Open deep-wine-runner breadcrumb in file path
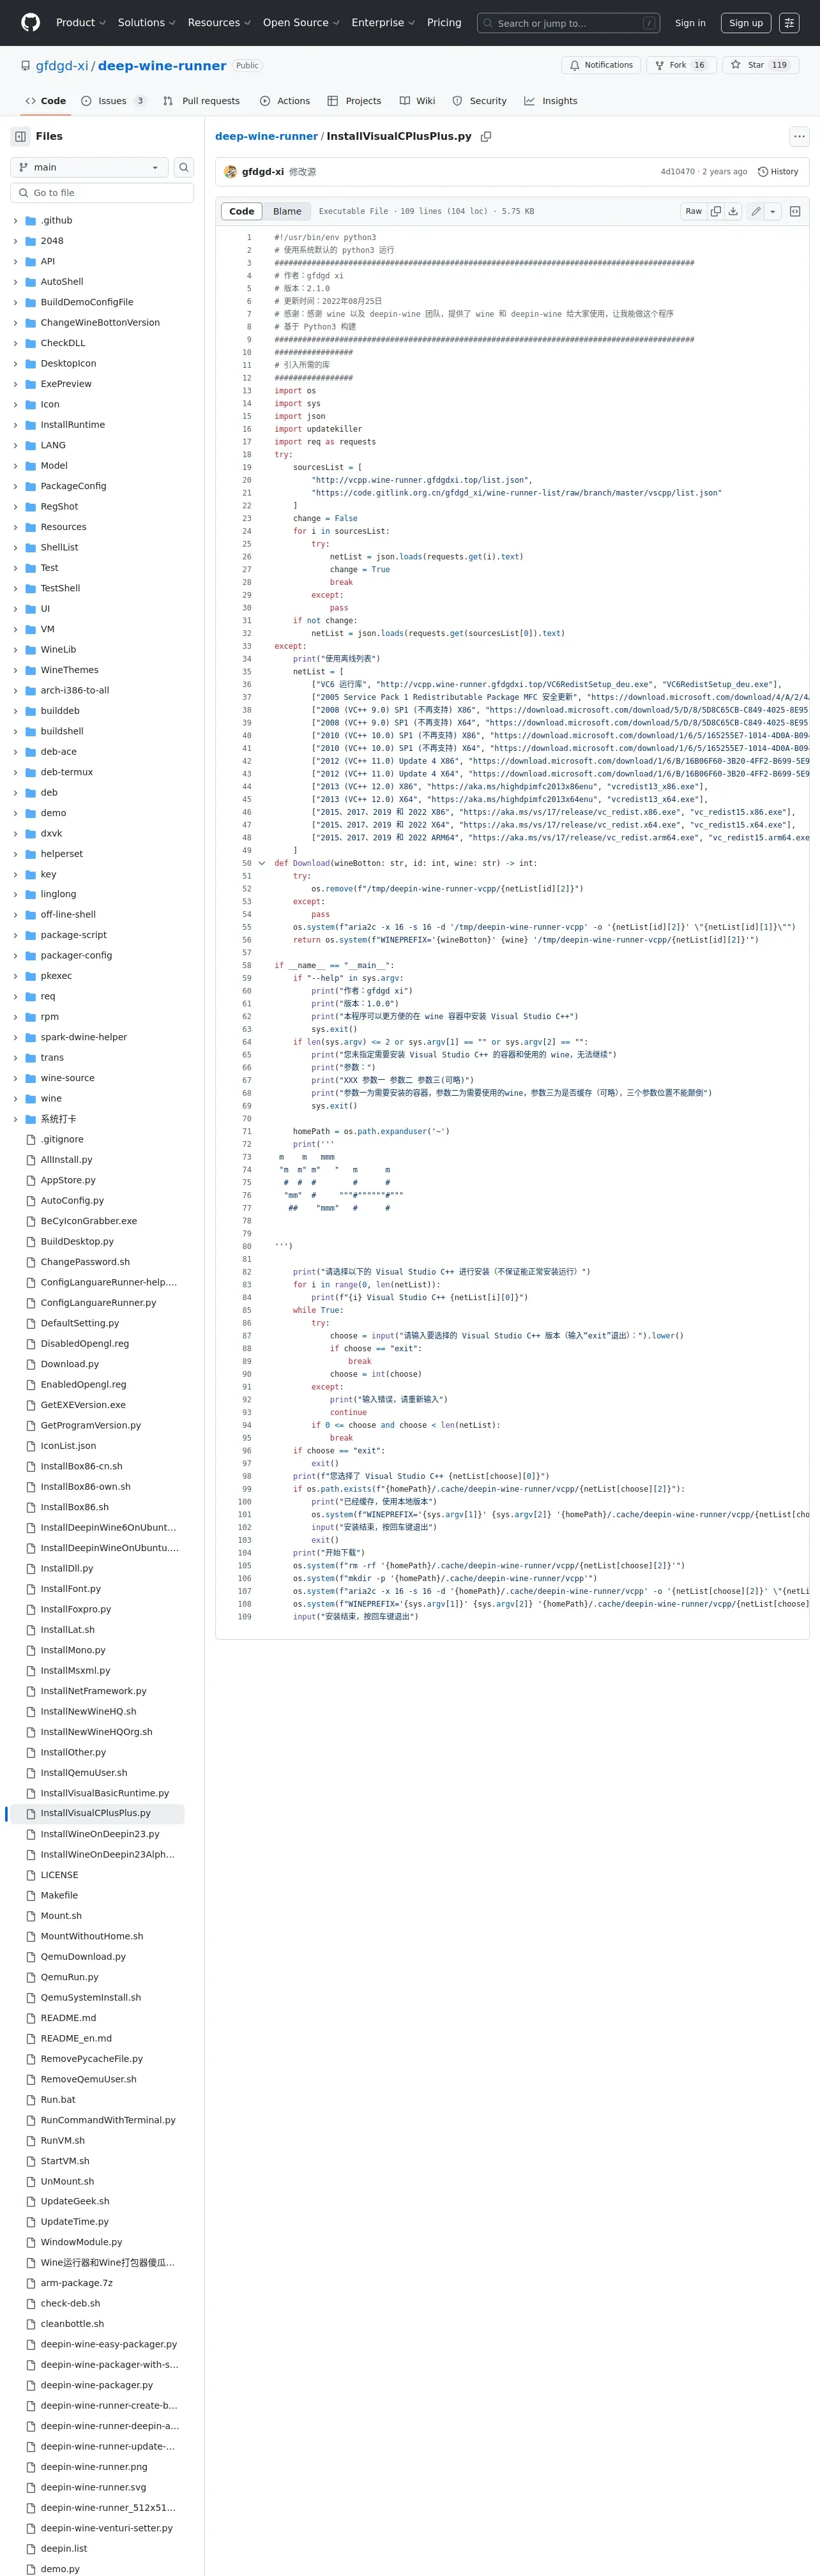Viewport: 820px width, 2576px height. pos(266,136)
